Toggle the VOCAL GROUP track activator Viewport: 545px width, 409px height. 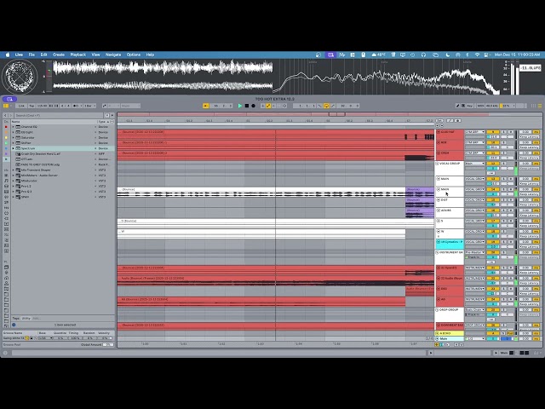[493, 164]
